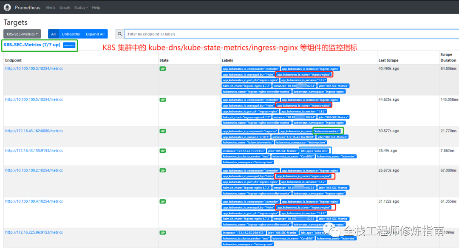Image resolution: width=459 pixels, height=251 pixels.
Task: Open the K8S-SEC-Metrics job dropdown
Action: (x=22, y=34)
